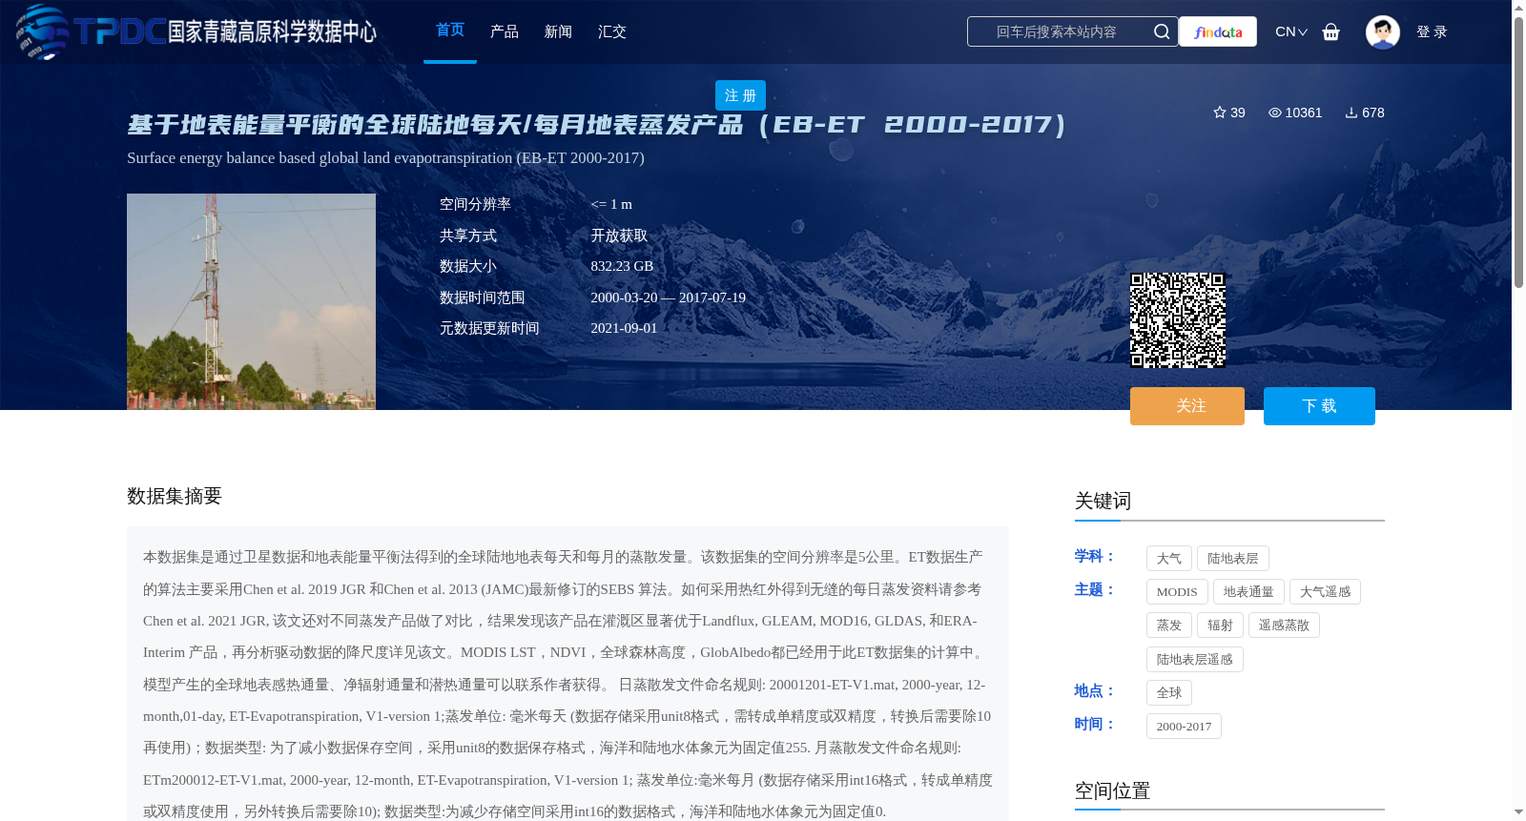The height and width of the screenshot is (821, 1526).
Task: Open the TPDC logo home link
Action: pyautogui.click(x=196, y=31)
